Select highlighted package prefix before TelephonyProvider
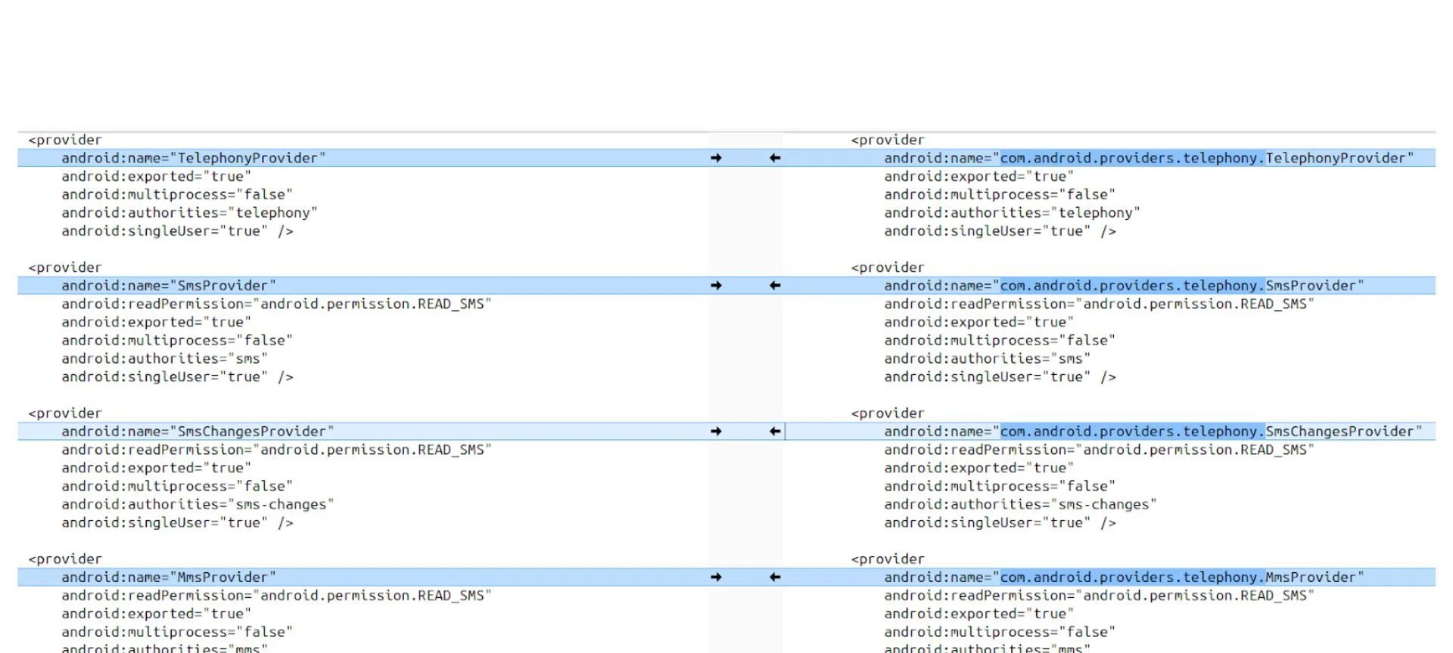This screenshot has height=653, width=1453. (1131, 158)
